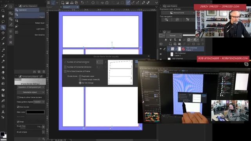Click the Undo arrow icon
251x141 pixels.
point(82,3)
